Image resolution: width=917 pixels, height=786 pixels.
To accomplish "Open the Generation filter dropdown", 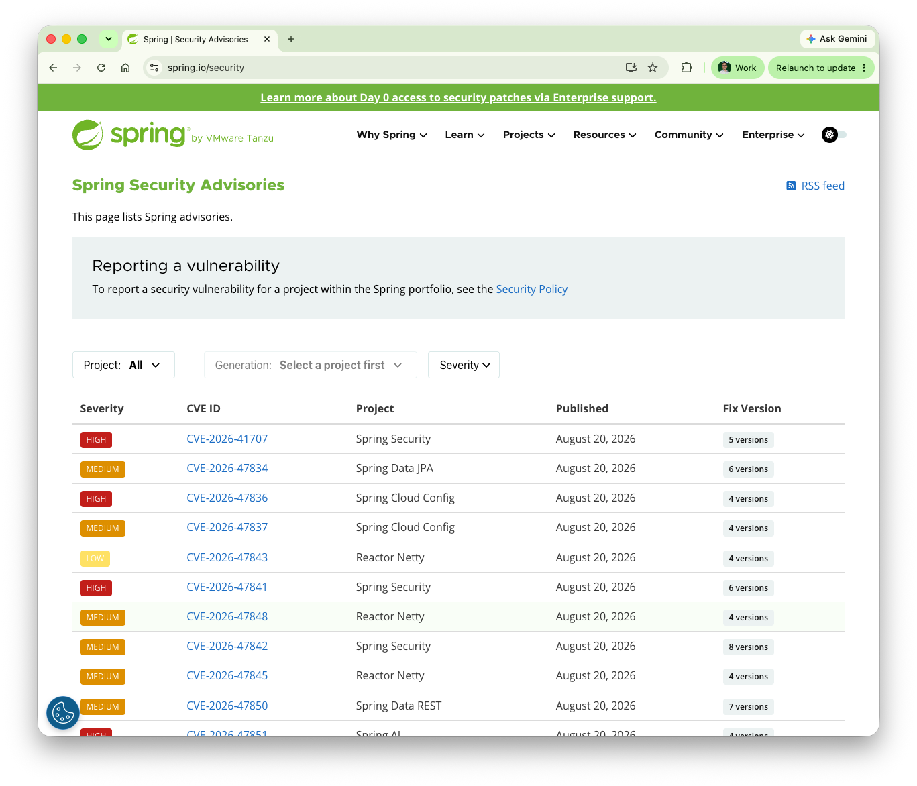I will [x=311, y=365].
